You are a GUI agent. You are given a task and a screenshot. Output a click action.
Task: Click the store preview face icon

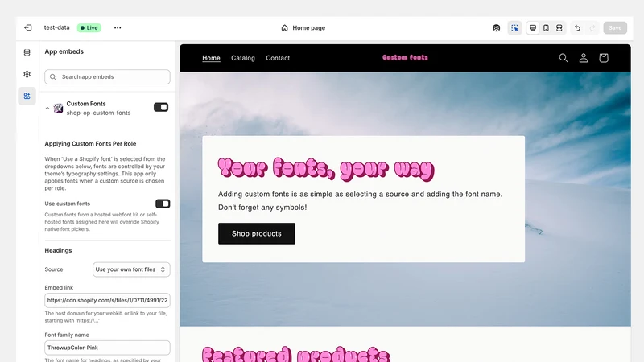[x=497, y=28]
